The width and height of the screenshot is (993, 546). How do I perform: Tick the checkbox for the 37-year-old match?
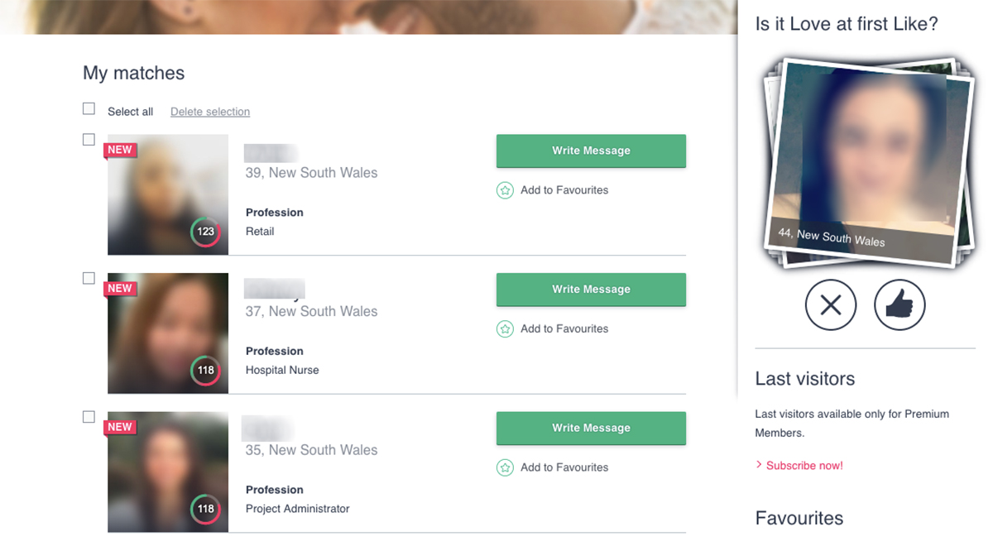tap(89, 279)
